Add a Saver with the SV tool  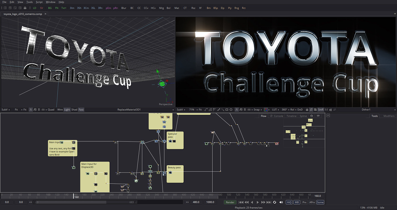[x=42, y=8]
